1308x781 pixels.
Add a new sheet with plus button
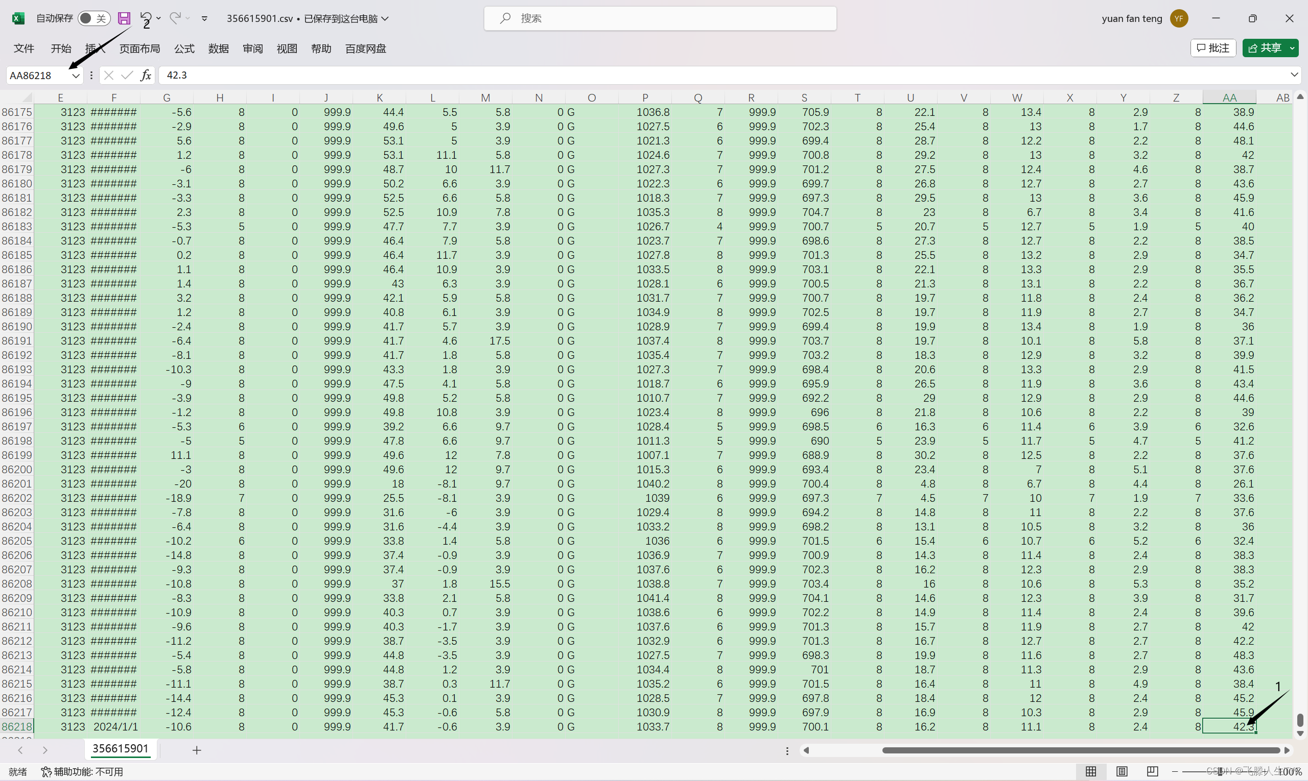point(197,750)
